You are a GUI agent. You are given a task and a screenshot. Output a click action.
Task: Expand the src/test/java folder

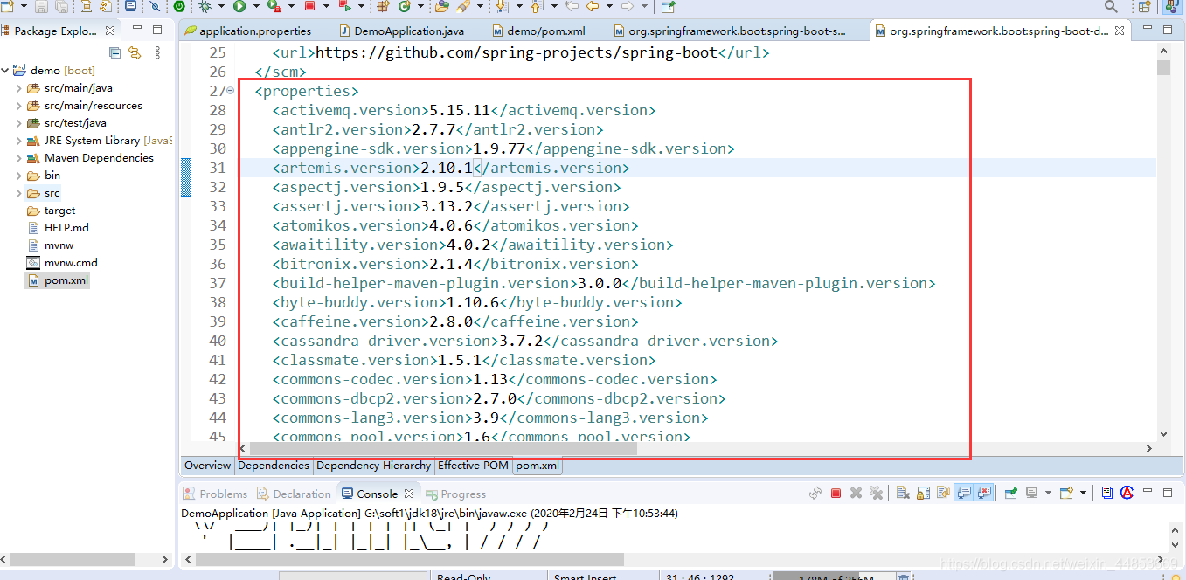pos(18,123)
